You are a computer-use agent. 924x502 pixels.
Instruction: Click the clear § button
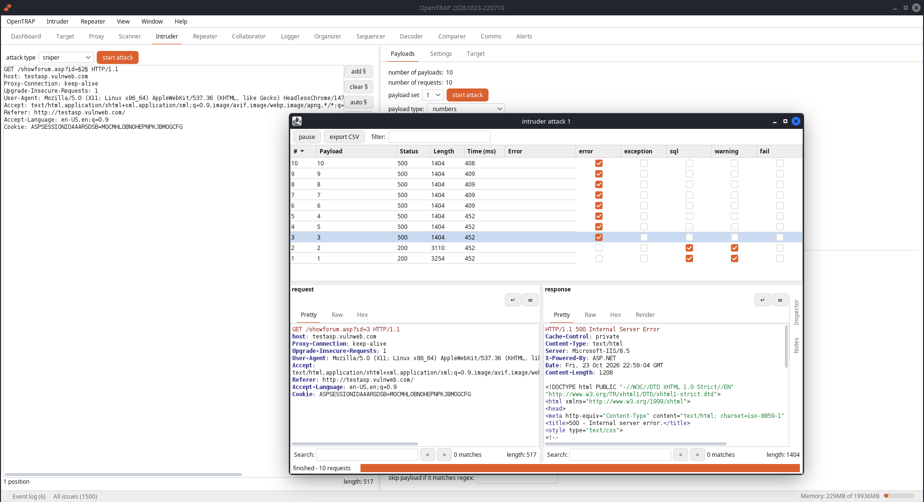click(359, 87)
